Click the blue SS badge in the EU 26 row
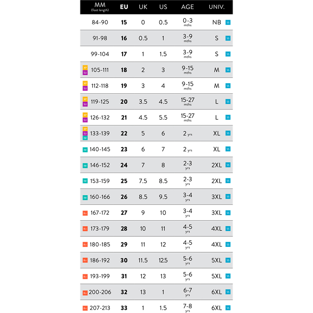 (228, 197)
